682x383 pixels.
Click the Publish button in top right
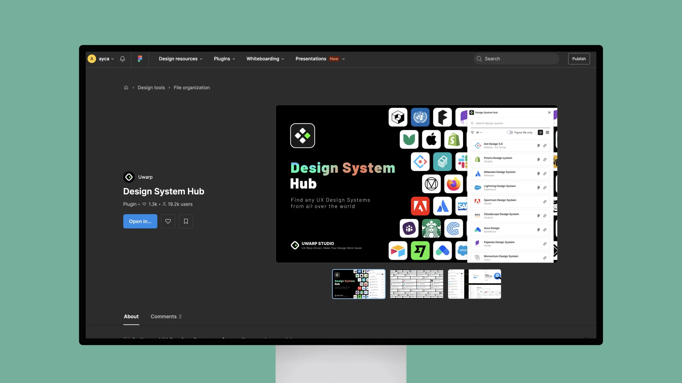(x=579, y=59)
